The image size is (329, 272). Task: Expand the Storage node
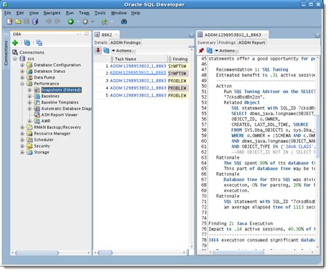pyautogui.click(x=22, y=153)
